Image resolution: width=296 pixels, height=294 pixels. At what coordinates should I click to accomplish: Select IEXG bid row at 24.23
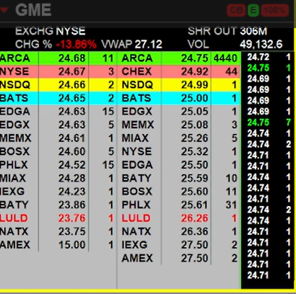(x=58, y=192)
